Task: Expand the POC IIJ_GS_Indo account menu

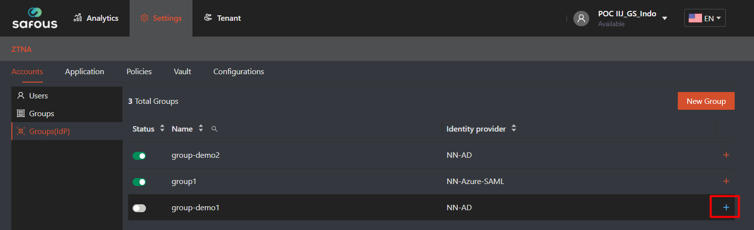Action: (x=664, y=18)
